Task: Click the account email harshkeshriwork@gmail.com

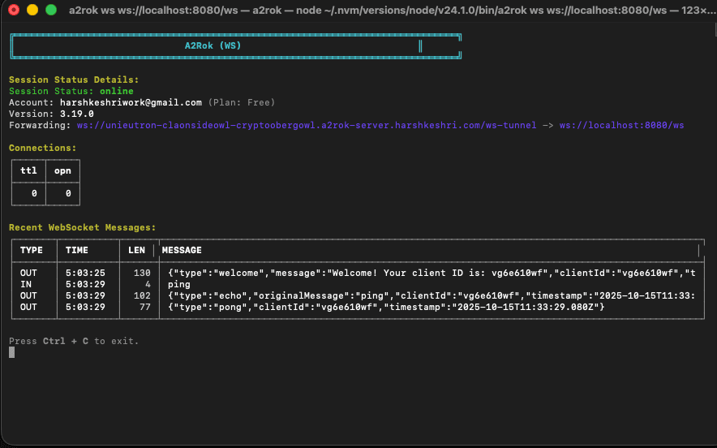Action: pyautogui.click(x=131, y=103)
